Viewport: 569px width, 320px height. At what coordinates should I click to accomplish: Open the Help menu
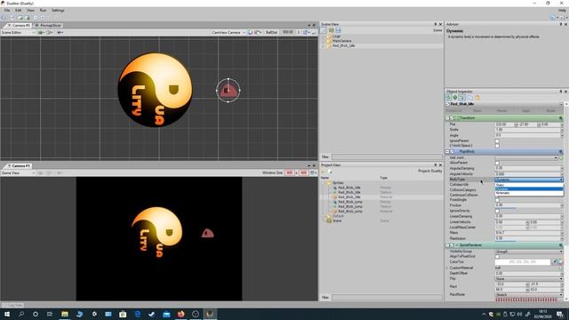[x=562, y=11]
